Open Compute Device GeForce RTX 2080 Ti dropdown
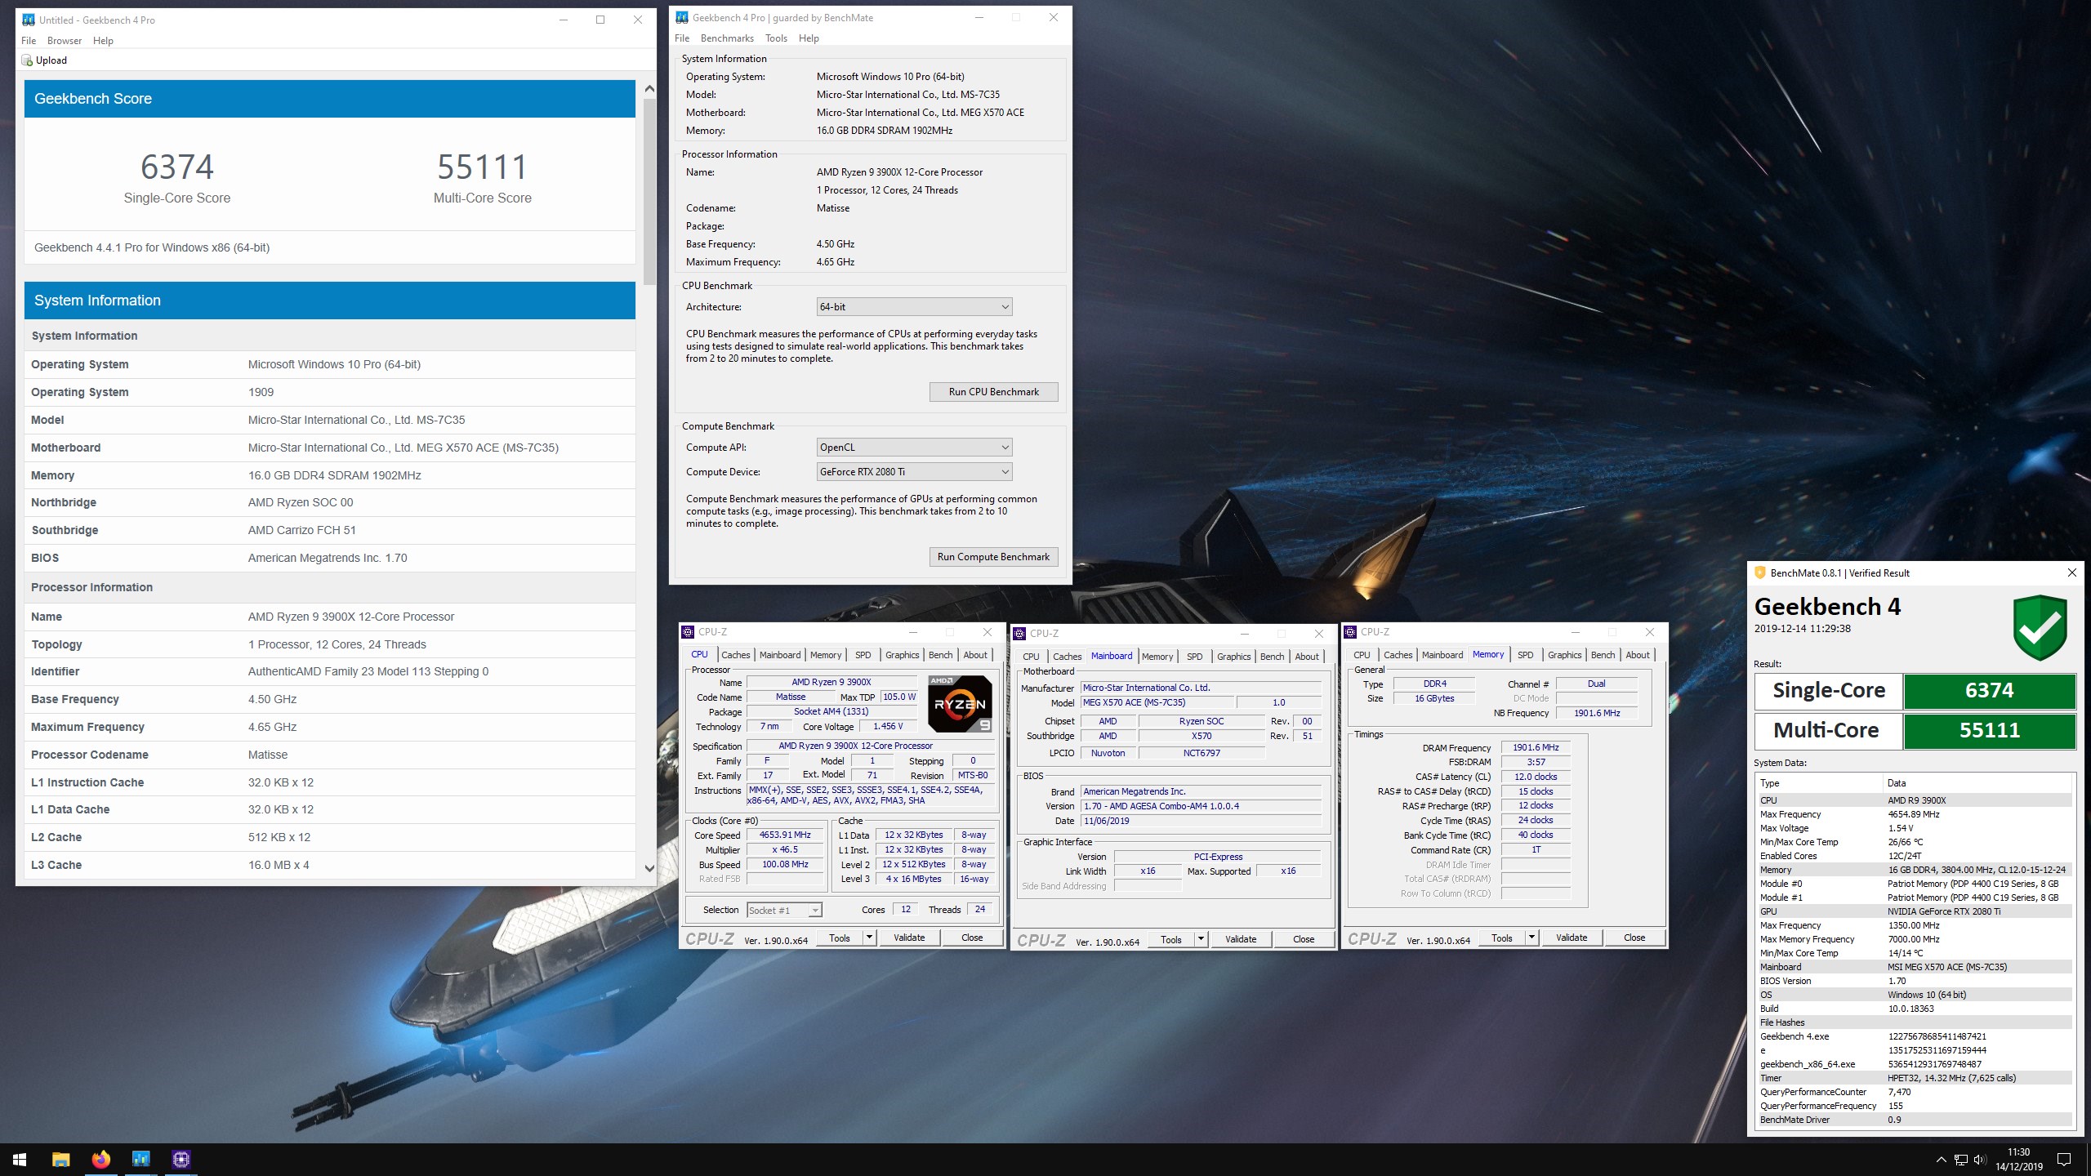 (915, 472)
